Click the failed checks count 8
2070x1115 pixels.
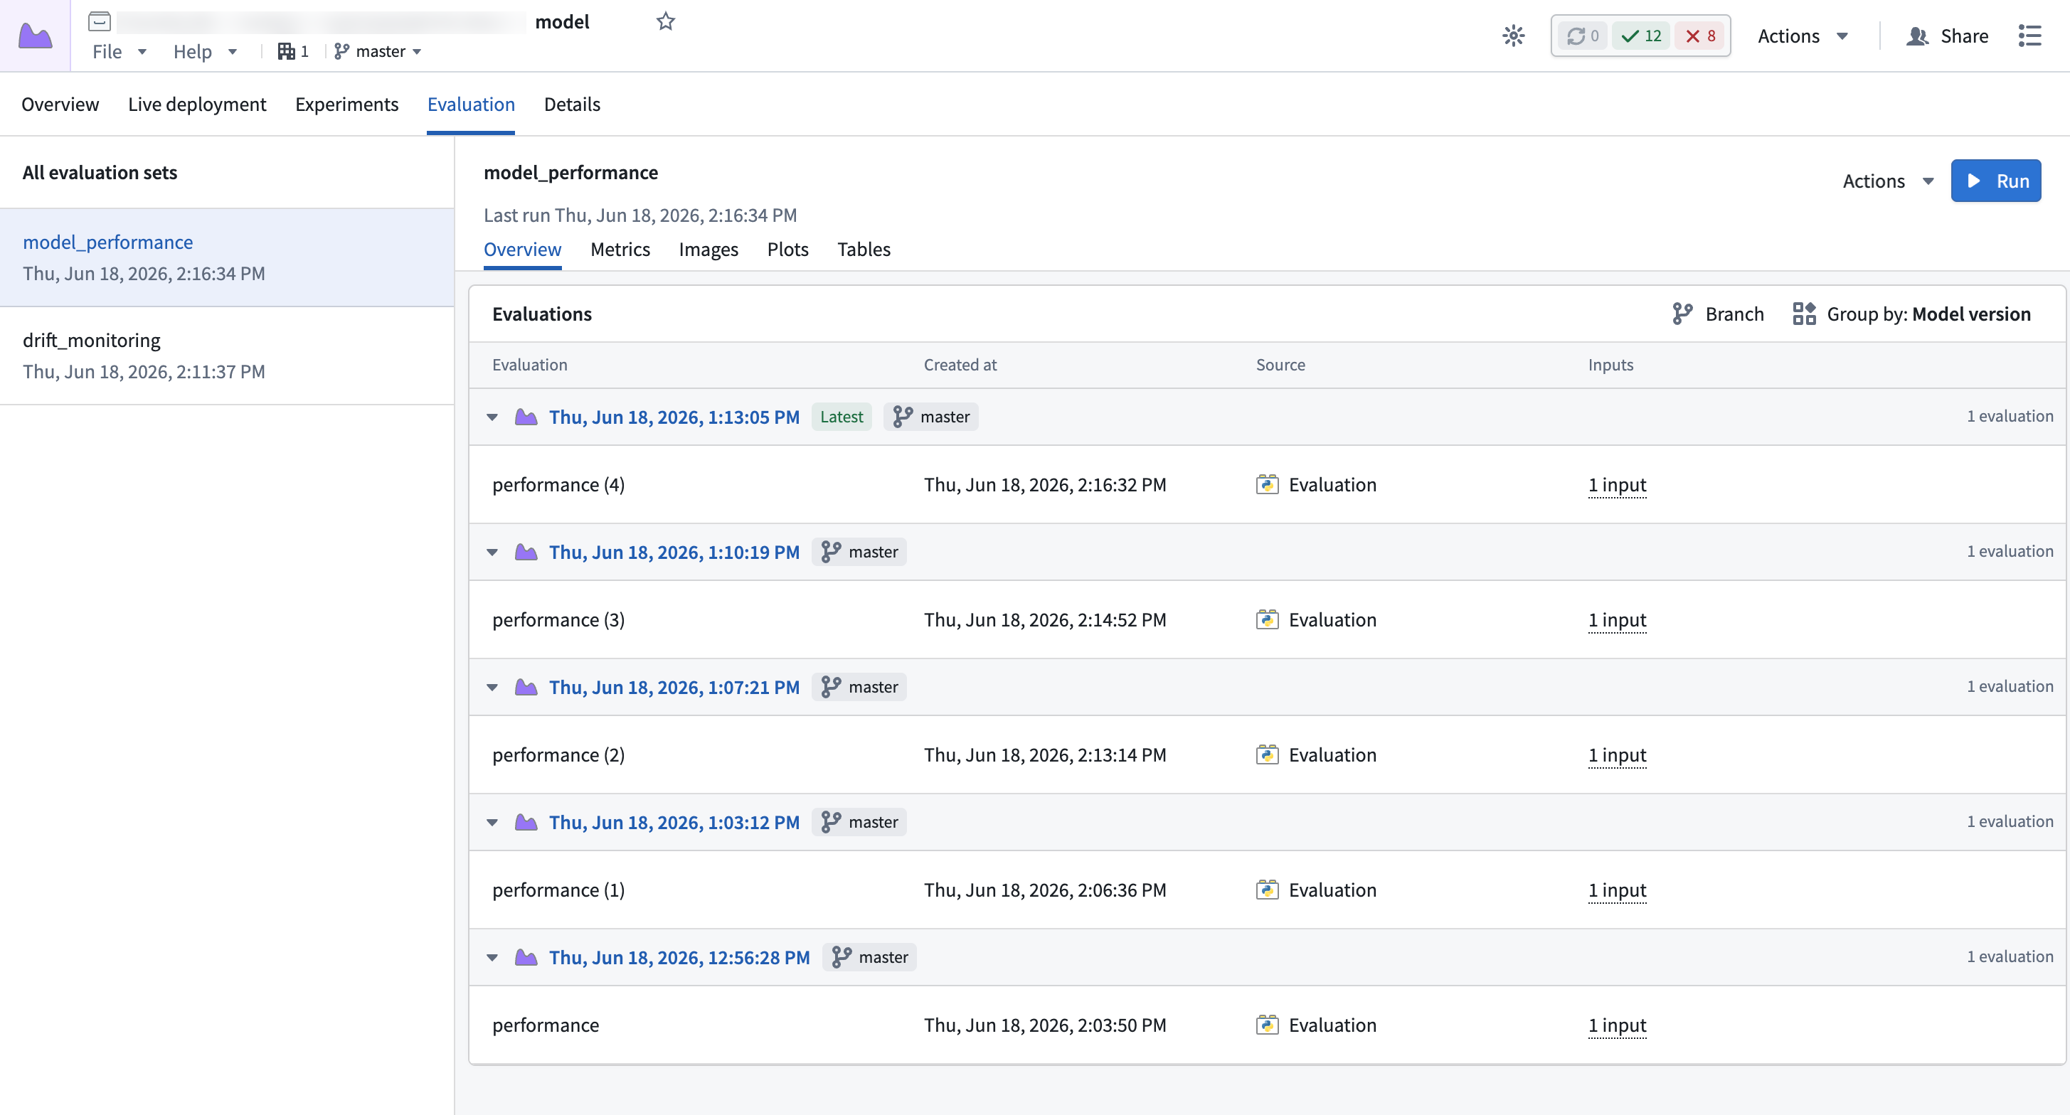tap(1700, 36)
